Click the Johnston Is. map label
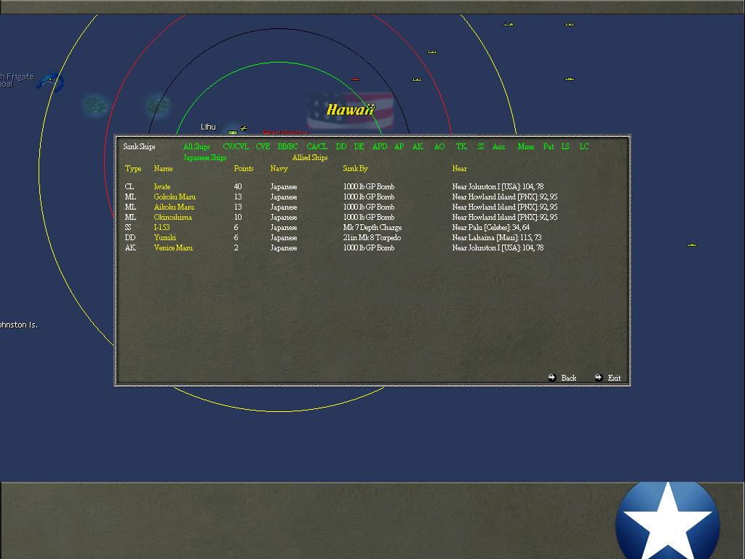Image resolution: width=745 pixels, height=559 pixels. coord(18,325)
